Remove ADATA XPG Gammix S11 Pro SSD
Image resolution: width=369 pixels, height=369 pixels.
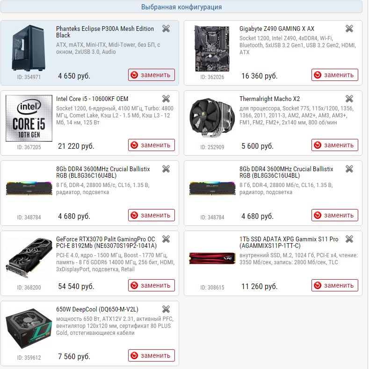click(x=349, y=239)
